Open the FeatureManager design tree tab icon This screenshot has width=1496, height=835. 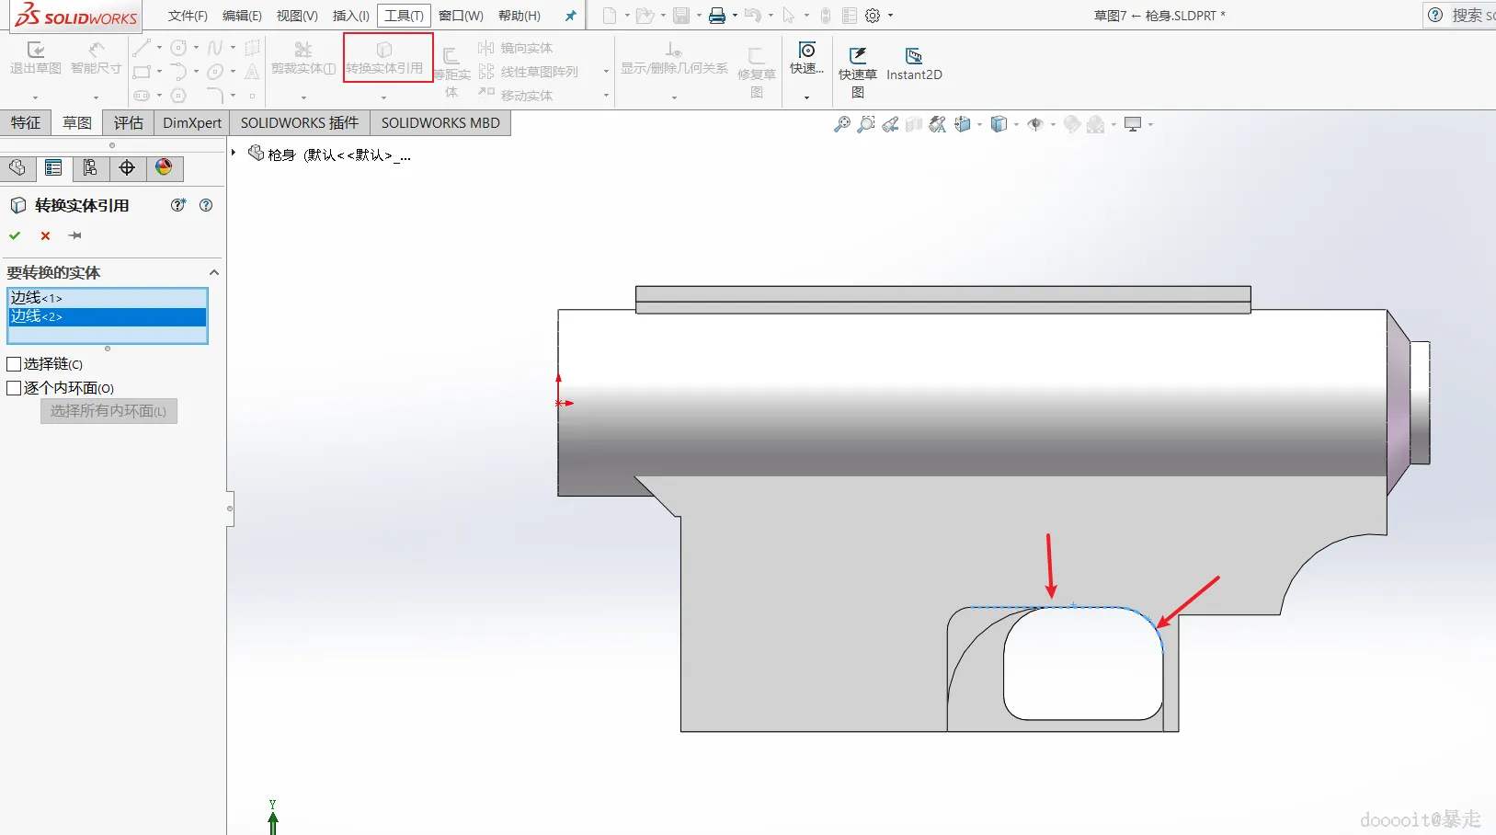17,167
